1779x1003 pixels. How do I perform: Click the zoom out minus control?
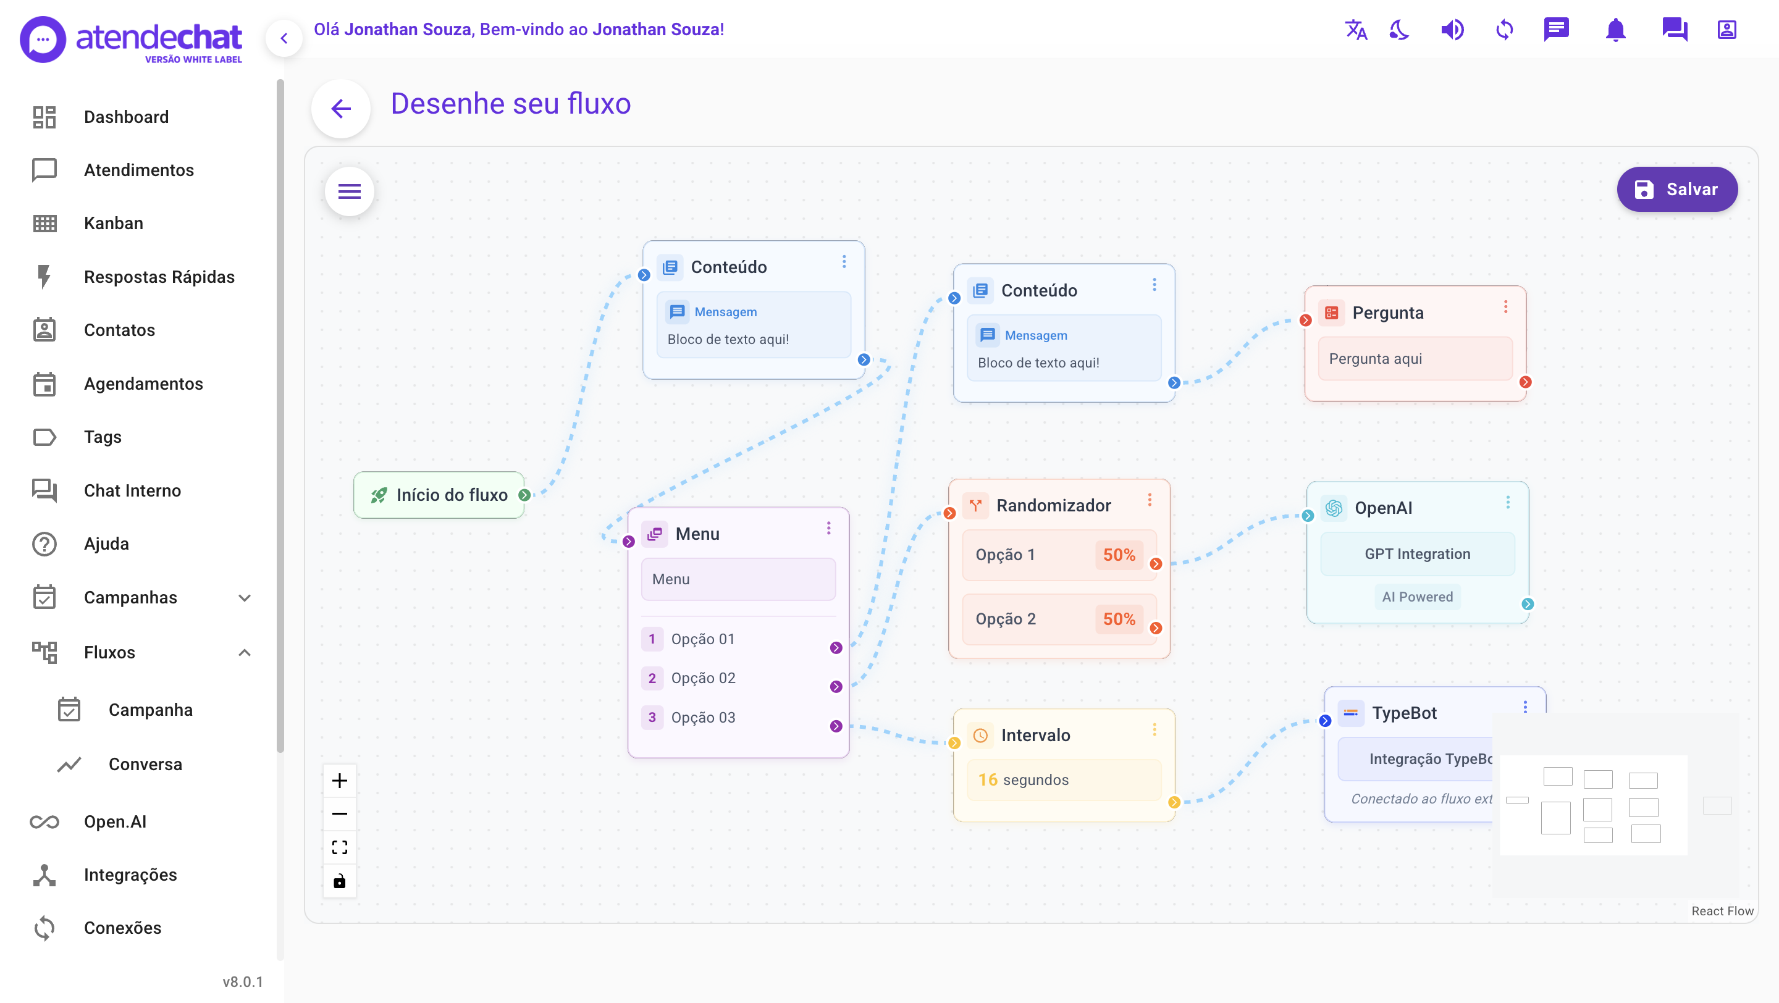[x=339, y=814]
